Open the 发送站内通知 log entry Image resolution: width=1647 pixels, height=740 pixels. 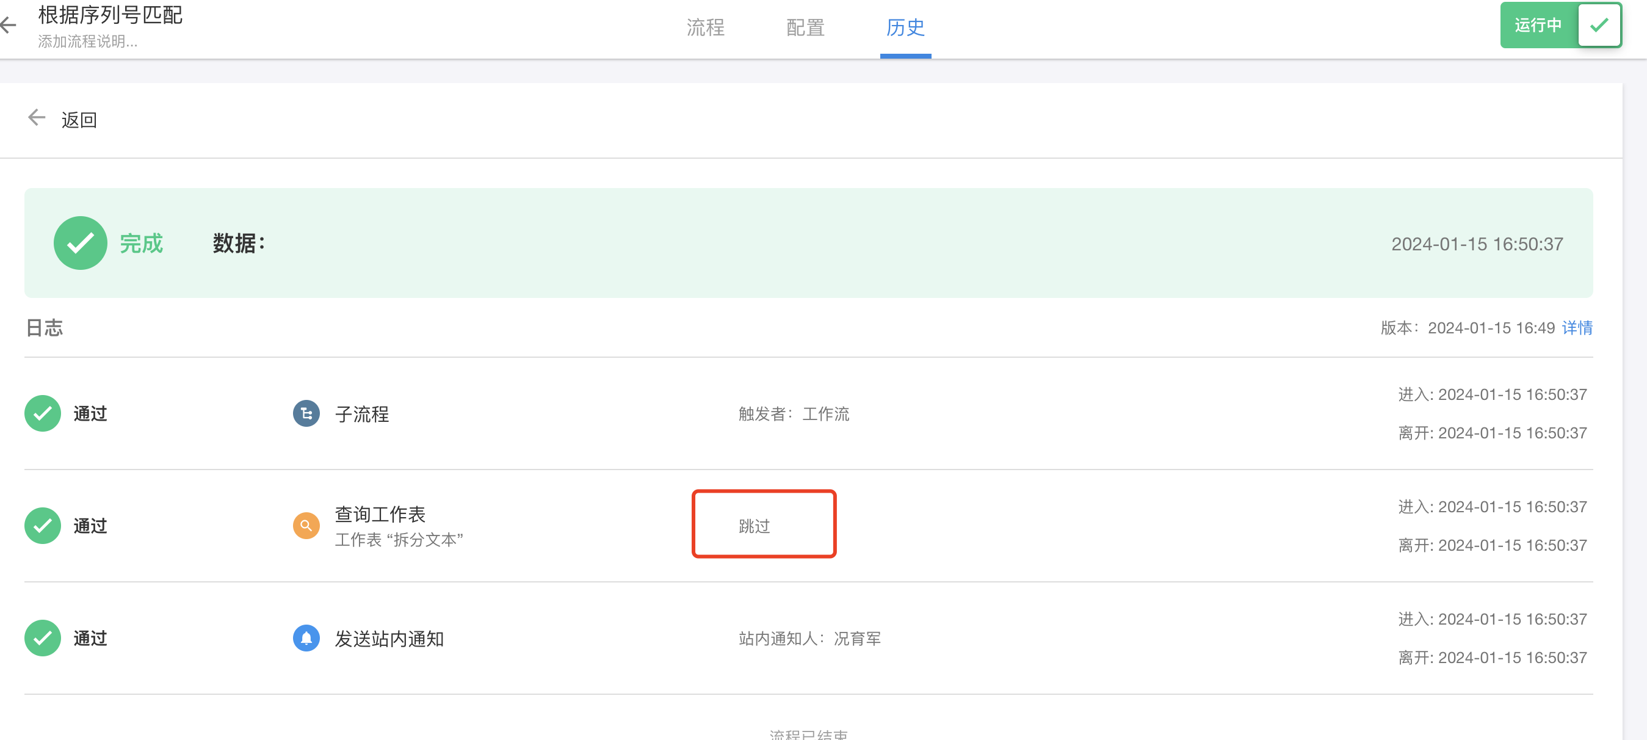(x=389, y=639)
